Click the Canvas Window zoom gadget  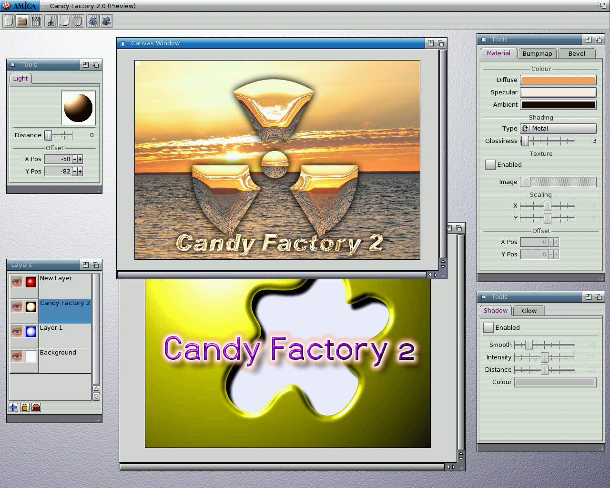431,43
